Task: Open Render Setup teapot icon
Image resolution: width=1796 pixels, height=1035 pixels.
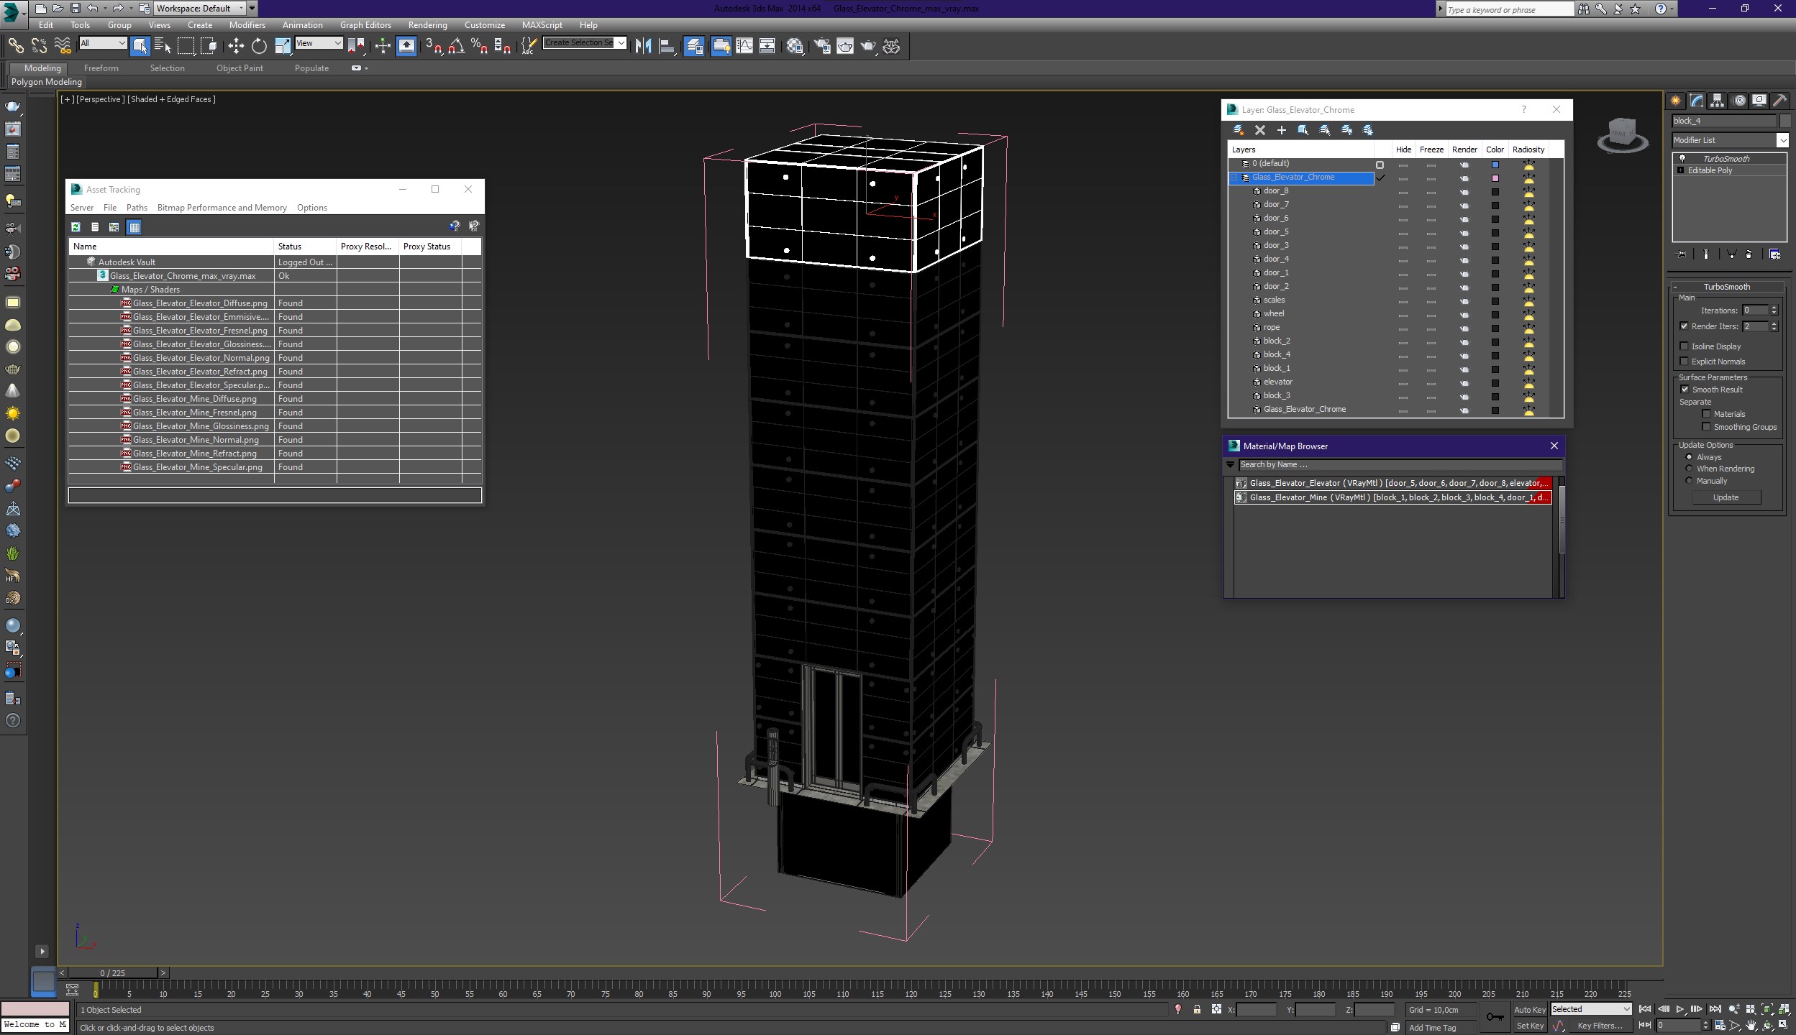Action: [x=822, y=46]
